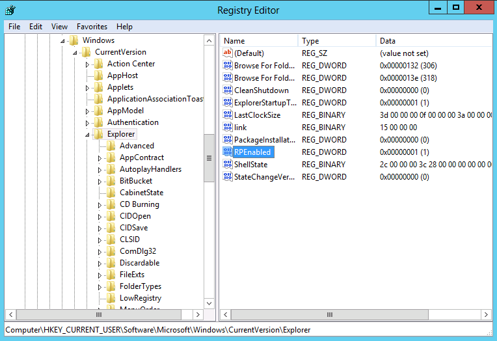Expand the AutoplayHandlers key
The image size is (497, 341).
[100, 170]
